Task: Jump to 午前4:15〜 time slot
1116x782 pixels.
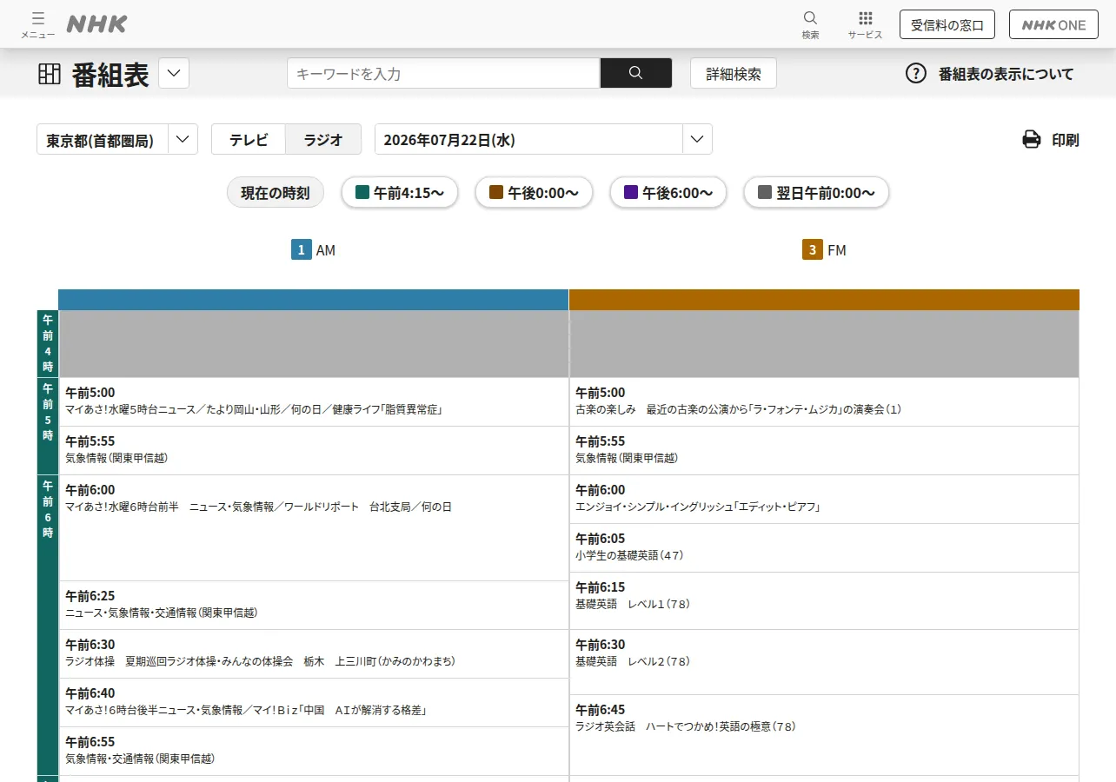Action: [x=400, y=193]
